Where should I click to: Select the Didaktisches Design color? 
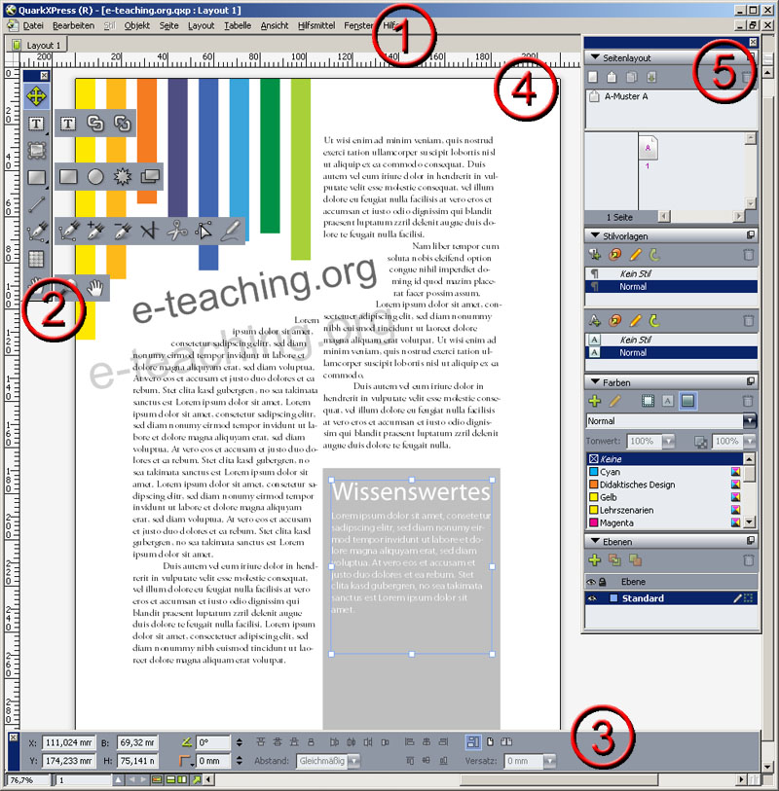click(664, 485)
